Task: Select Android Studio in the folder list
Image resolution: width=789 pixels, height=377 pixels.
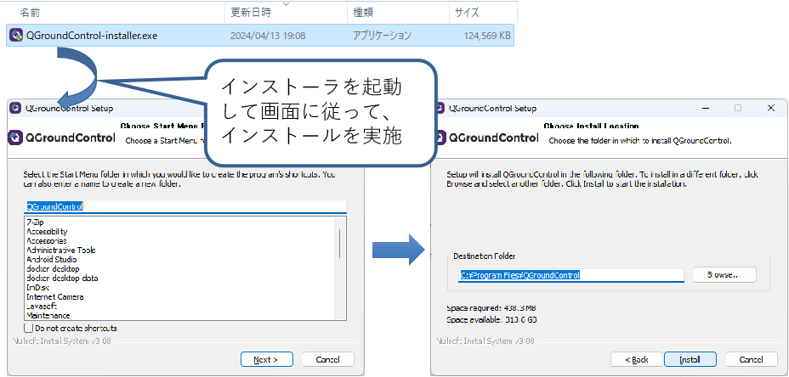Action: 51,259
